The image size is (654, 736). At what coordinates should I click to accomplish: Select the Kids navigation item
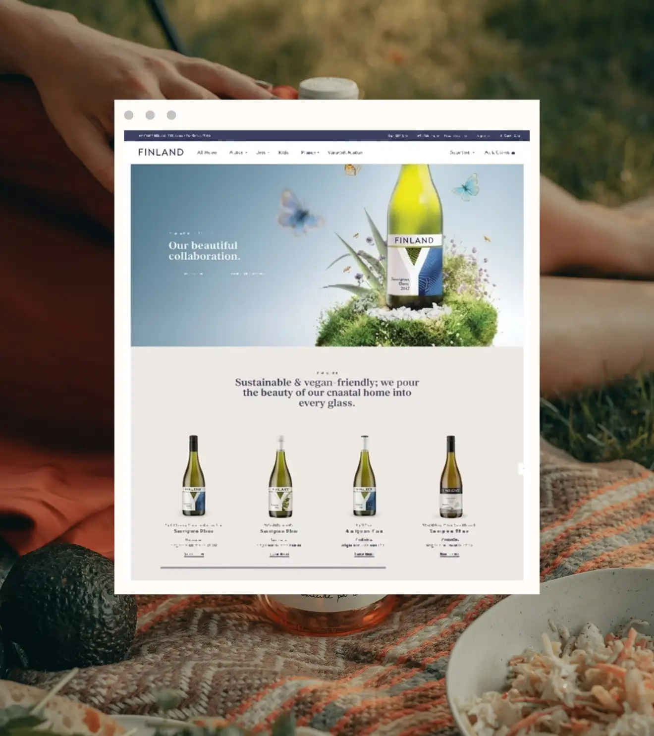[283, 153]
